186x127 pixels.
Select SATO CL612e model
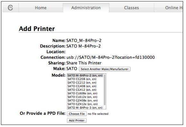(x=85, y=97)
